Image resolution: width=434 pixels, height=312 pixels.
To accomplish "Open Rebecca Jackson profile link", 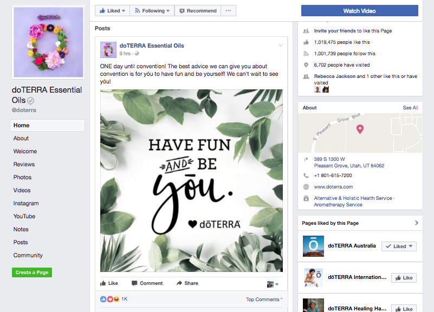I will click(335, 76).
